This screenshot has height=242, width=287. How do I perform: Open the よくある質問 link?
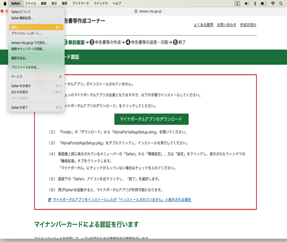(x=203, y=25)
